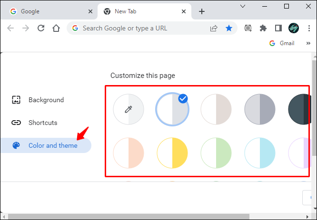Open the Chrome profile avatar

tap(294, 28)
